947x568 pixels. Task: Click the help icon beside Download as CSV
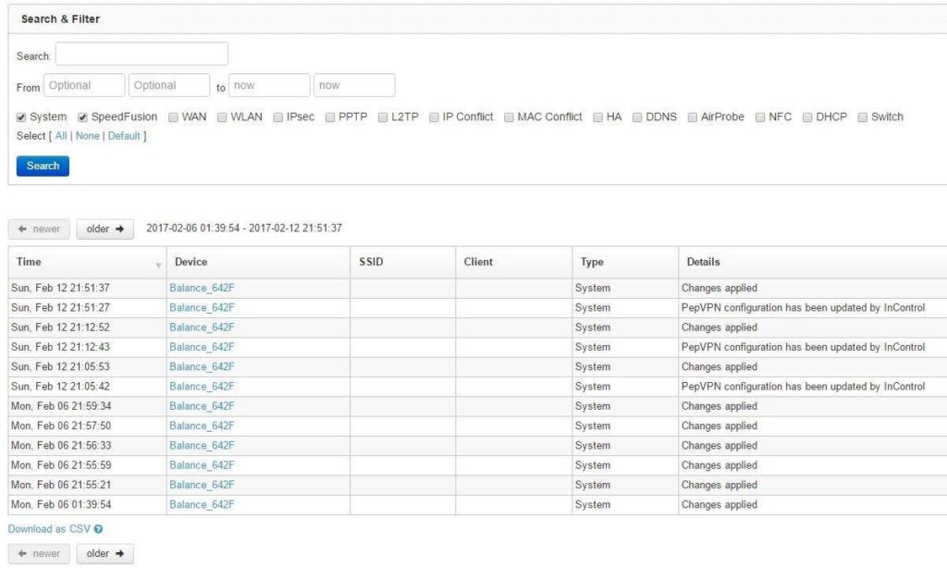click(98, 530)
